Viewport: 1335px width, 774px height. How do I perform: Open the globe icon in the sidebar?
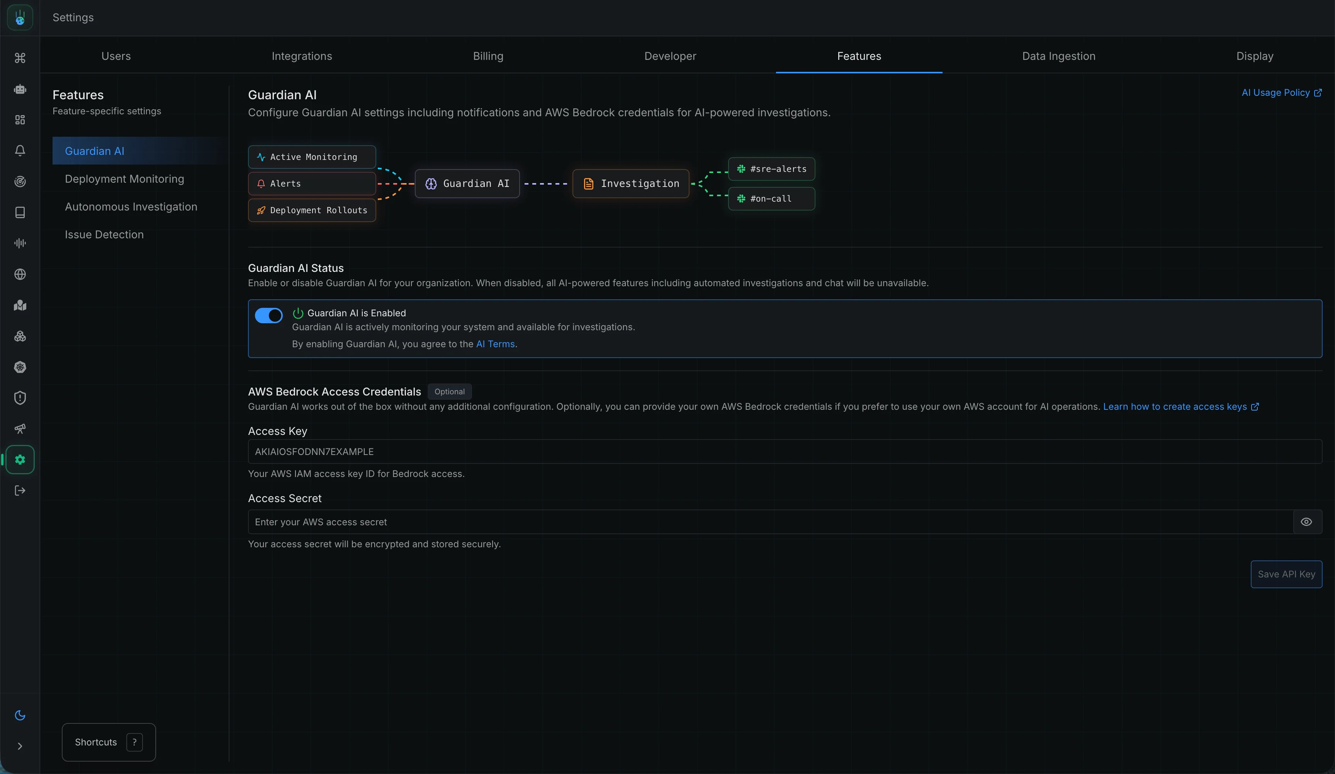pyautogui.click(x=20, y=275)
